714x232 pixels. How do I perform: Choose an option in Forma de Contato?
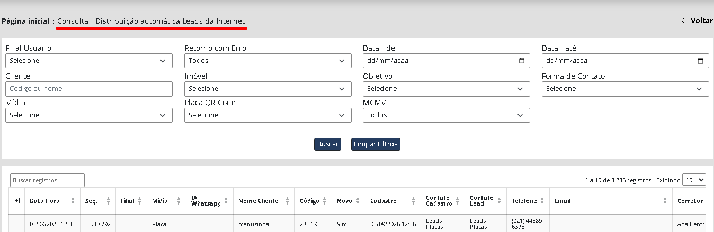point(626,89)
